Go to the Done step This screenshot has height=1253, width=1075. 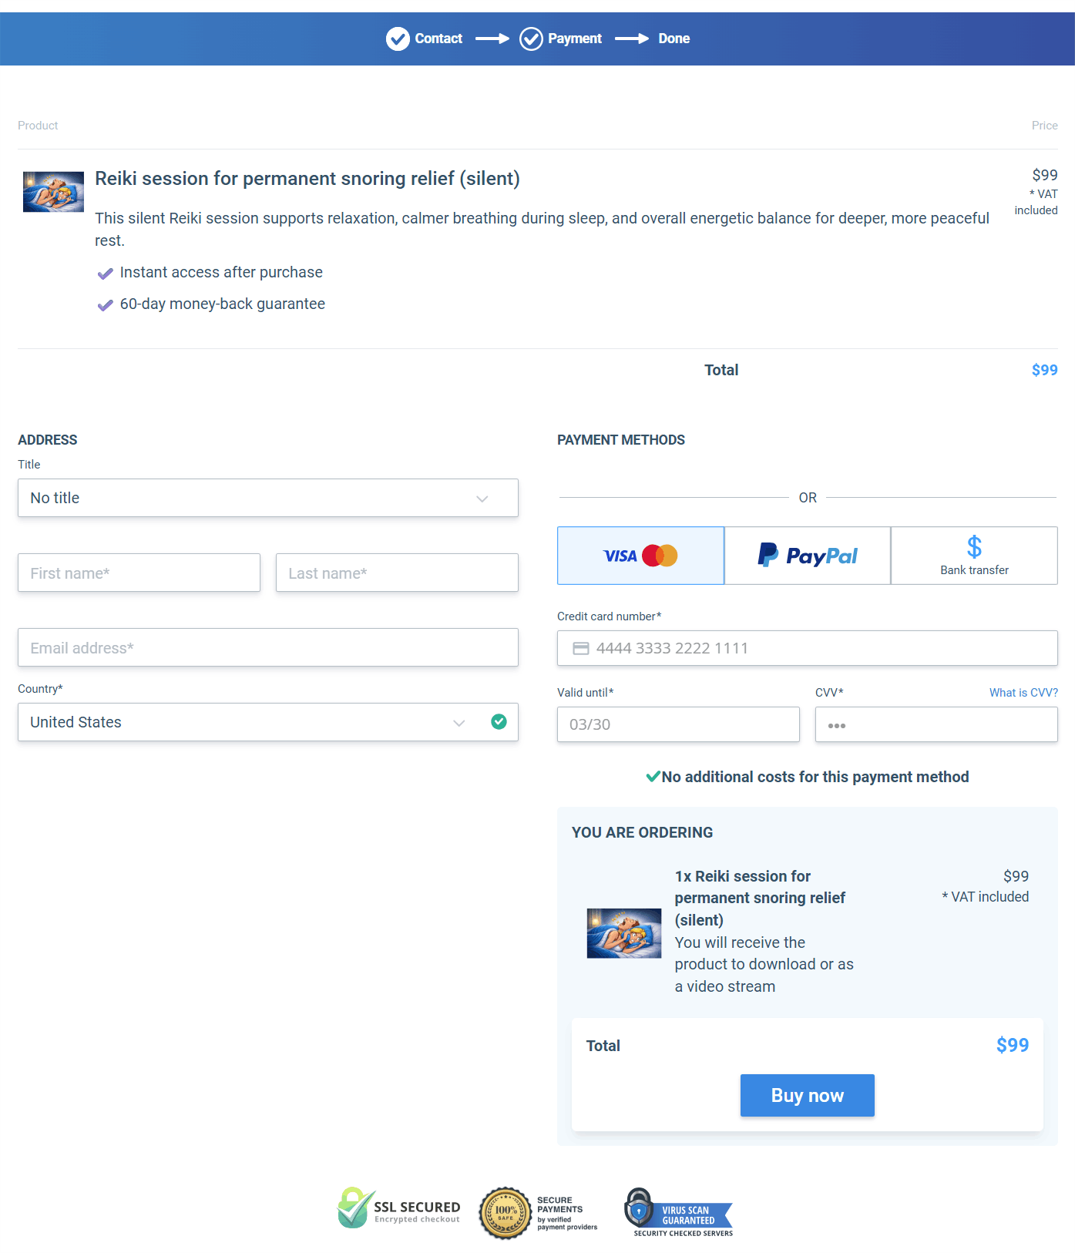click(674, 39)
